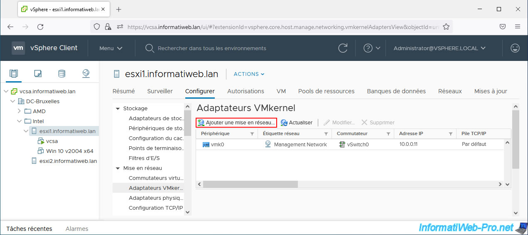Click the site security padlock icon
The height and width of the screenshot is (235, 528).
pyautogui.click(x=108, y=27)
